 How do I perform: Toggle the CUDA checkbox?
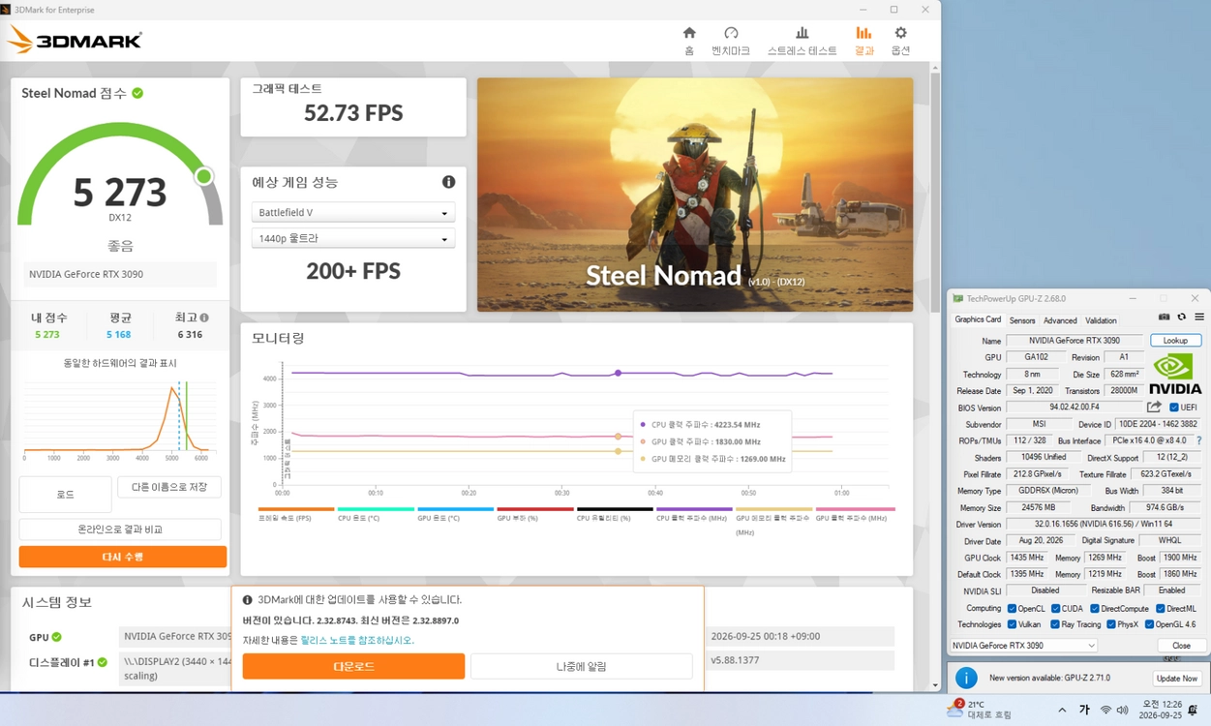click(1056, 609)
